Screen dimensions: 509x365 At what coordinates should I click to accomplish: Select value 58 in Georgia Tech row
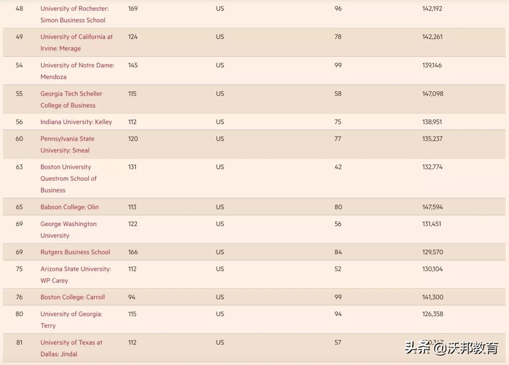338,94
